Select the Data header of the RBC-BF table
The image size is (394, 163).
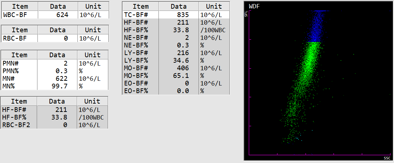(x=57, y=30)
